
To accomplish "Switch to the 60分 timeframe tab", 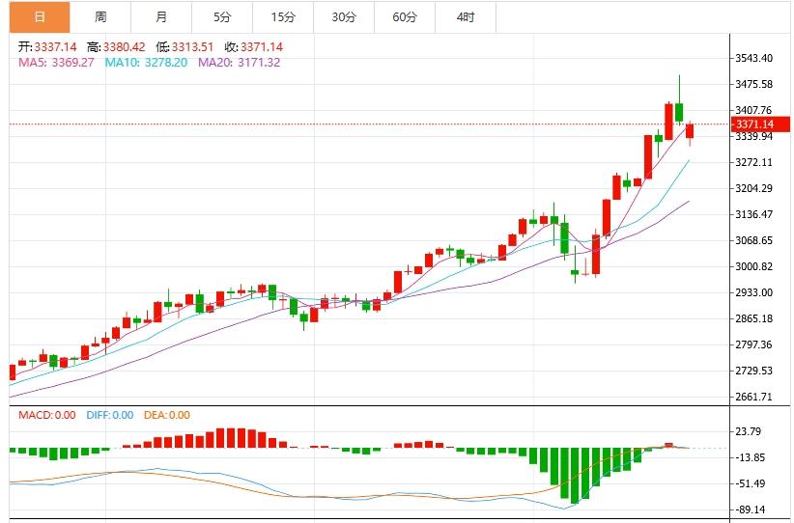I will pyautogui.click(x=405, y=17).
